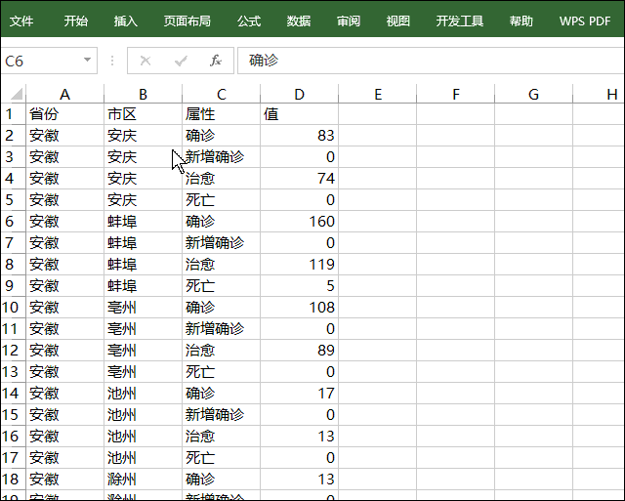Open the 帮助 ribbon tab
625x501 pixels.
tap(521, 21)
